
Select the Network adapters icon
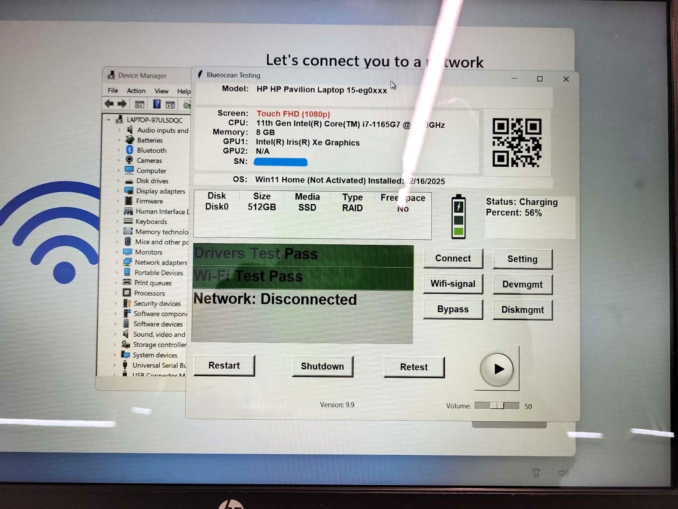128,262
